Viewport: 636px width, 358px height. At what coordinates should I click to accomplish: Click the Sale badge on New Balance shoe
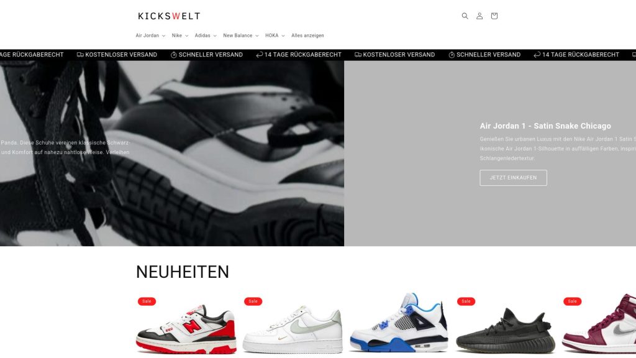coord(147,301)
